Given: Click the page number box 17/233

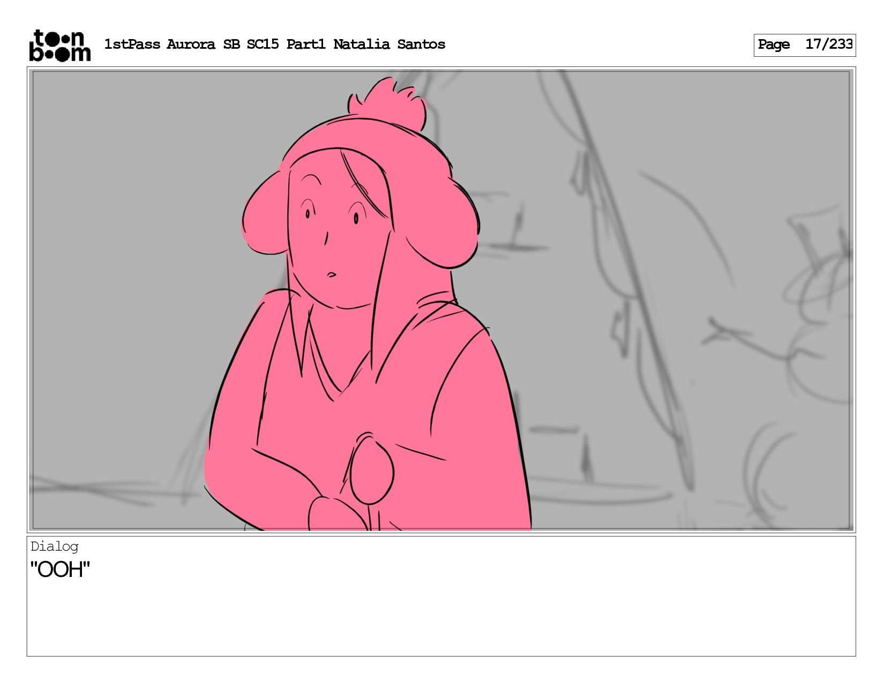Looking at the screenshot, I should 804,44.
